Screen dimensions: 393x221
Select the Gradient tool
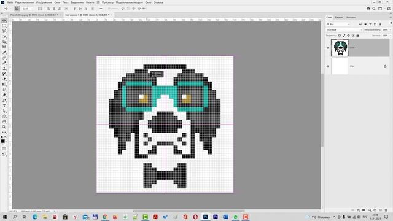pyautogui.click(x=4, y=84)
